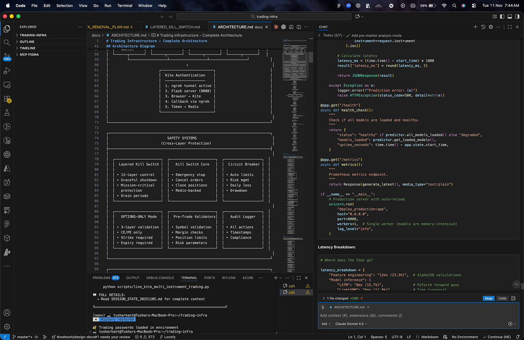Switch to the PORTS panel tab

click(x=210, y=278)
